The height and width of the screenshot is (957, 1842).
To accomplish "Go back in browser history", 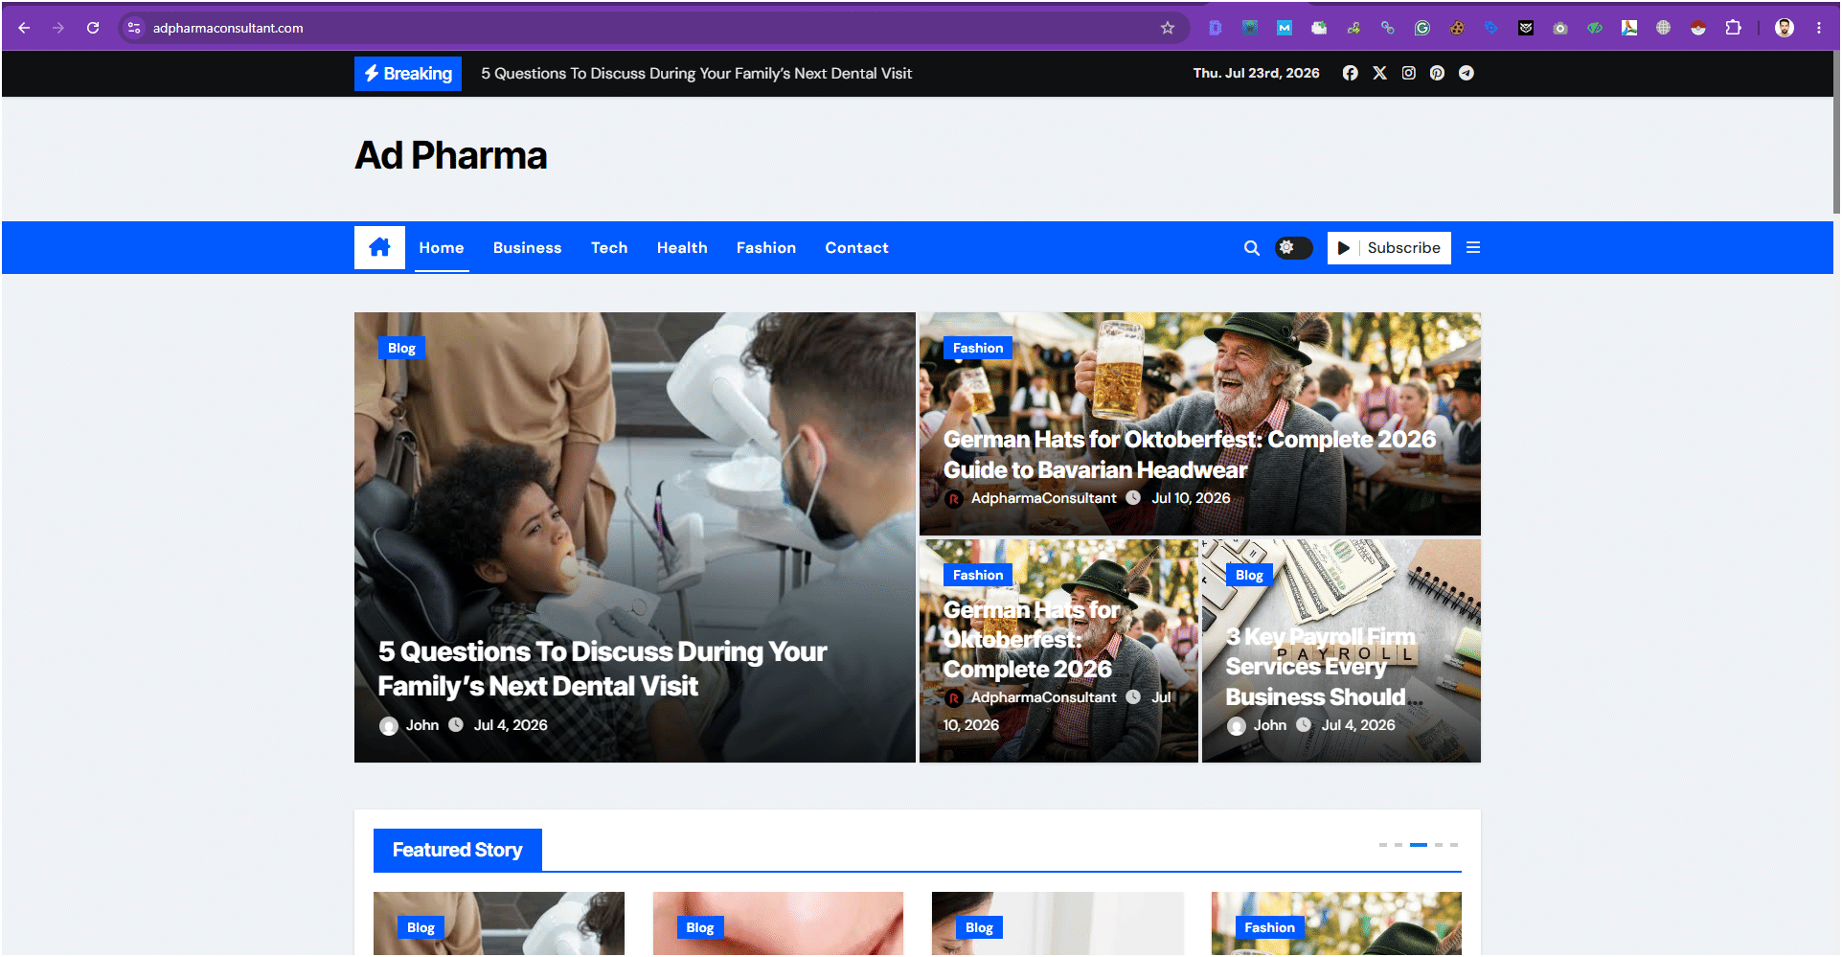I will tap(24, 28).
